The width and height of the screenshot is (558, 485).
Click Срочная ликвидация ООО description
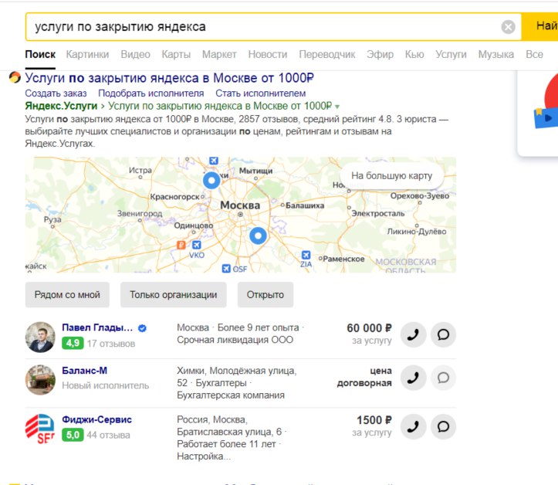coord(235,340)
